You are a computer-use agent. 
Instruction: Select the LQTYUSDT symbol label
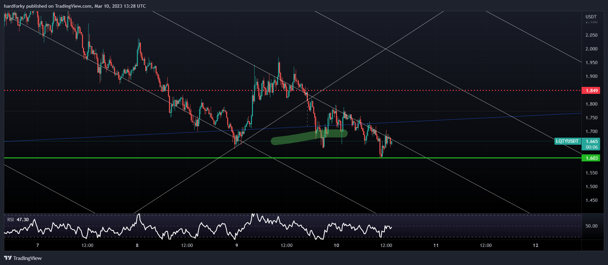click(x=567, y=141)
